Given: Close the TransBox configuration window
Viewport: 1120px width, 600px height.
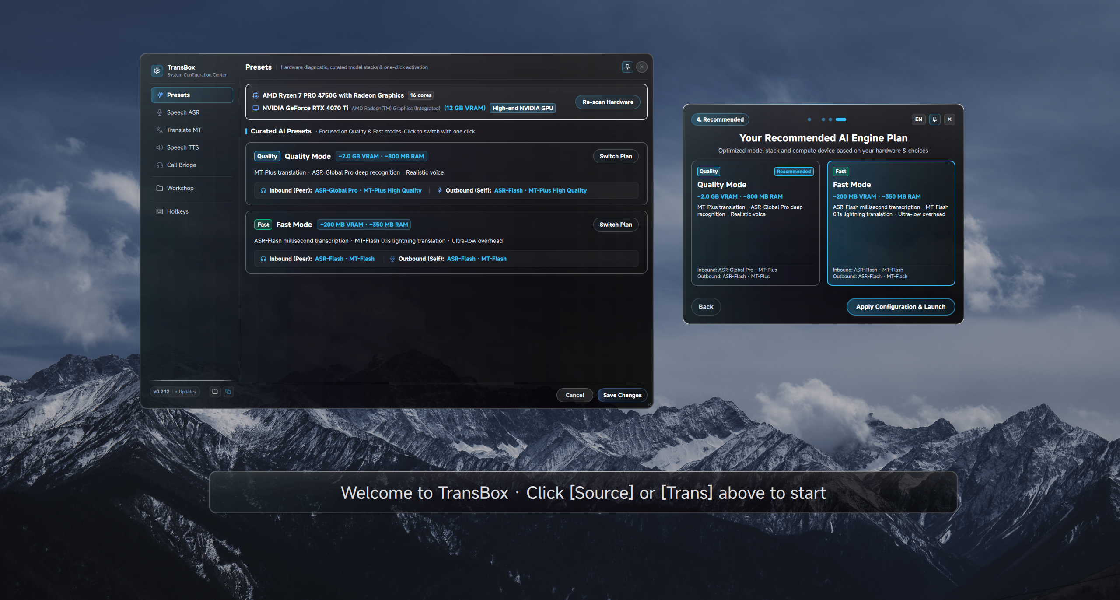Looking at the screenshot, I should click(642, 67).
